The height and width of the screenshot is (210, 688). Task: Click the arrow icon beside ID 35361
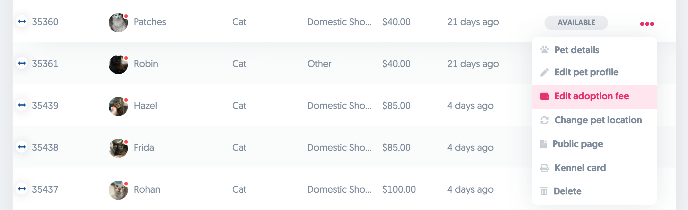[x=22, y=63]
